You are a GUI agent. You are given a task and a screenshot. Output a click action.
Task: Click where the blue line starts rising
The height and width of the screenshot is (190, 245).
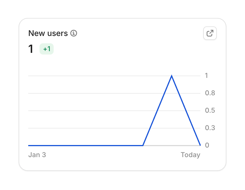click(143, 145)
